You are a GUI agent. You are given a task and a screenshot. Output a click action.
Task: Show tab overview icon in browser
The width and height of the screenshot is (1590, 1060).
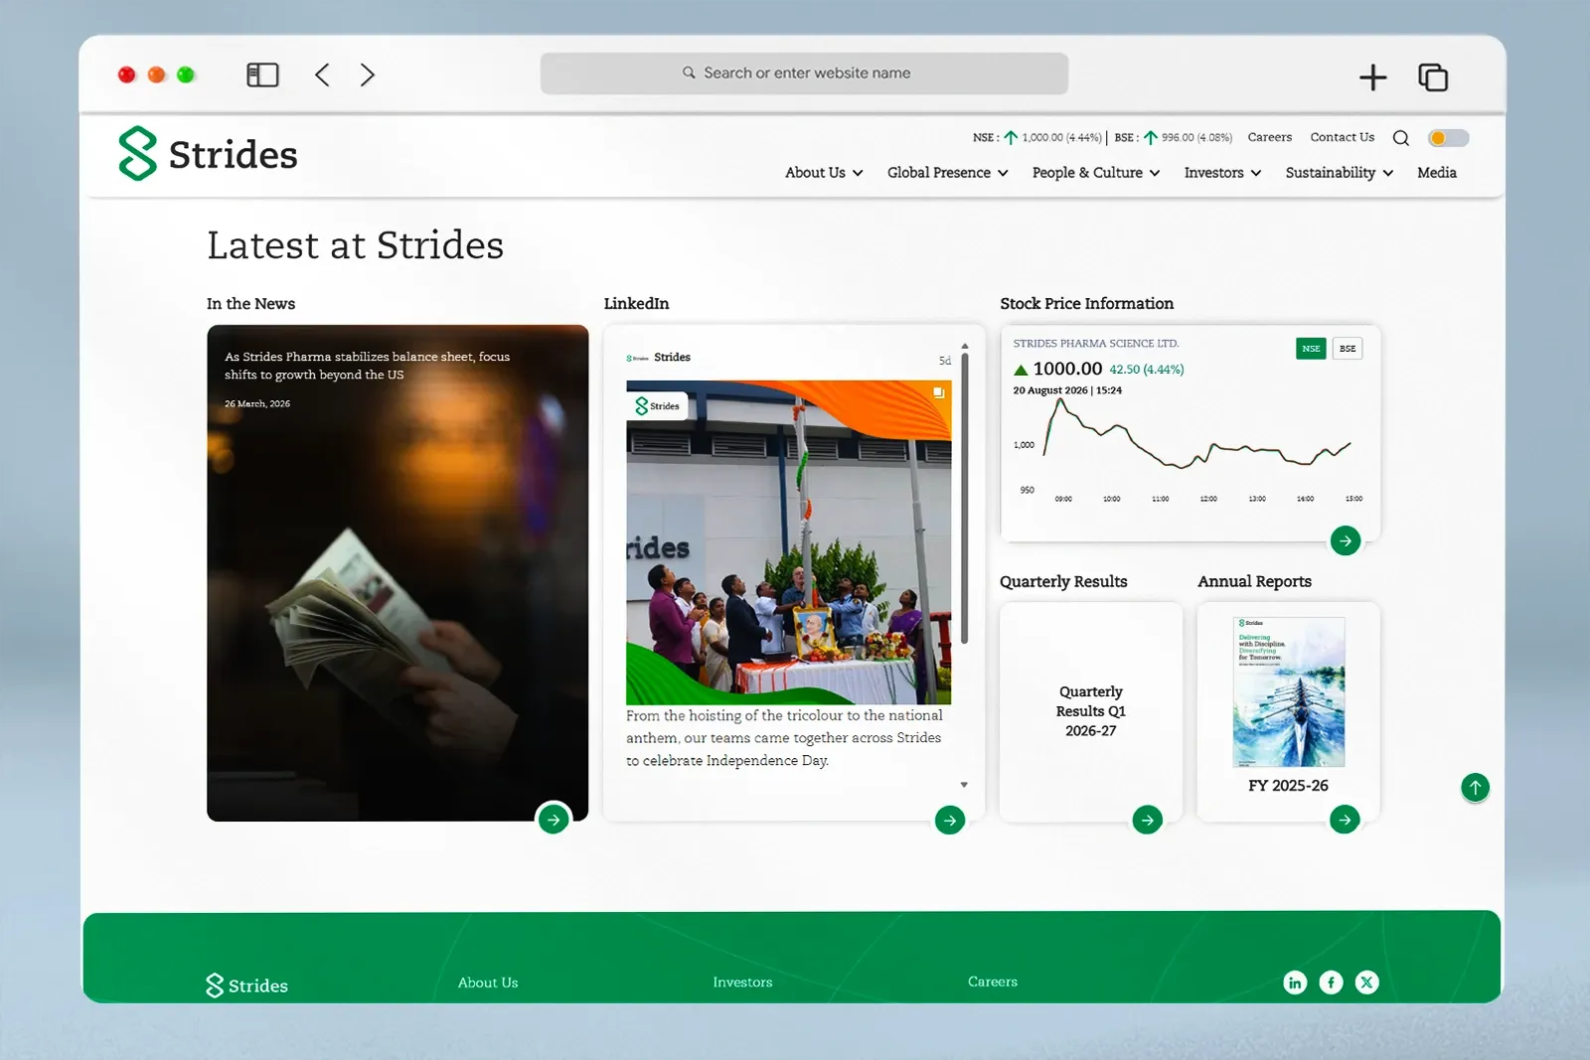point(1433,76)
